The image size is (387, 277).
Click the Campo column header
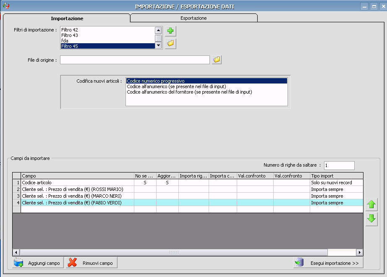[77, 176]
